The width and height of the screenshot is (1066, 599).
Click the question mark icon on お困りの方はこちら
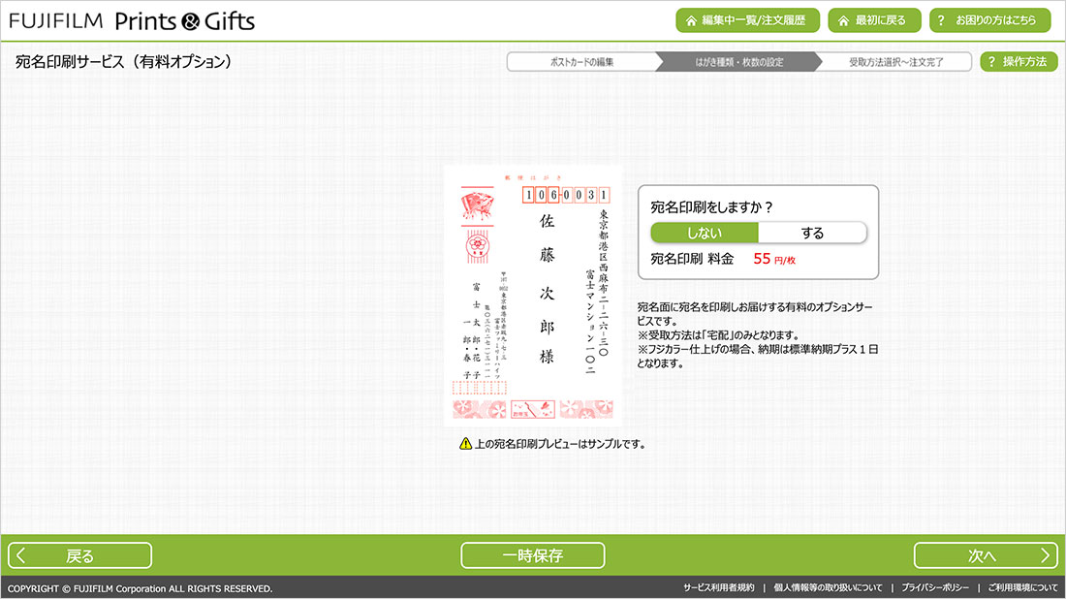[941, 20]
